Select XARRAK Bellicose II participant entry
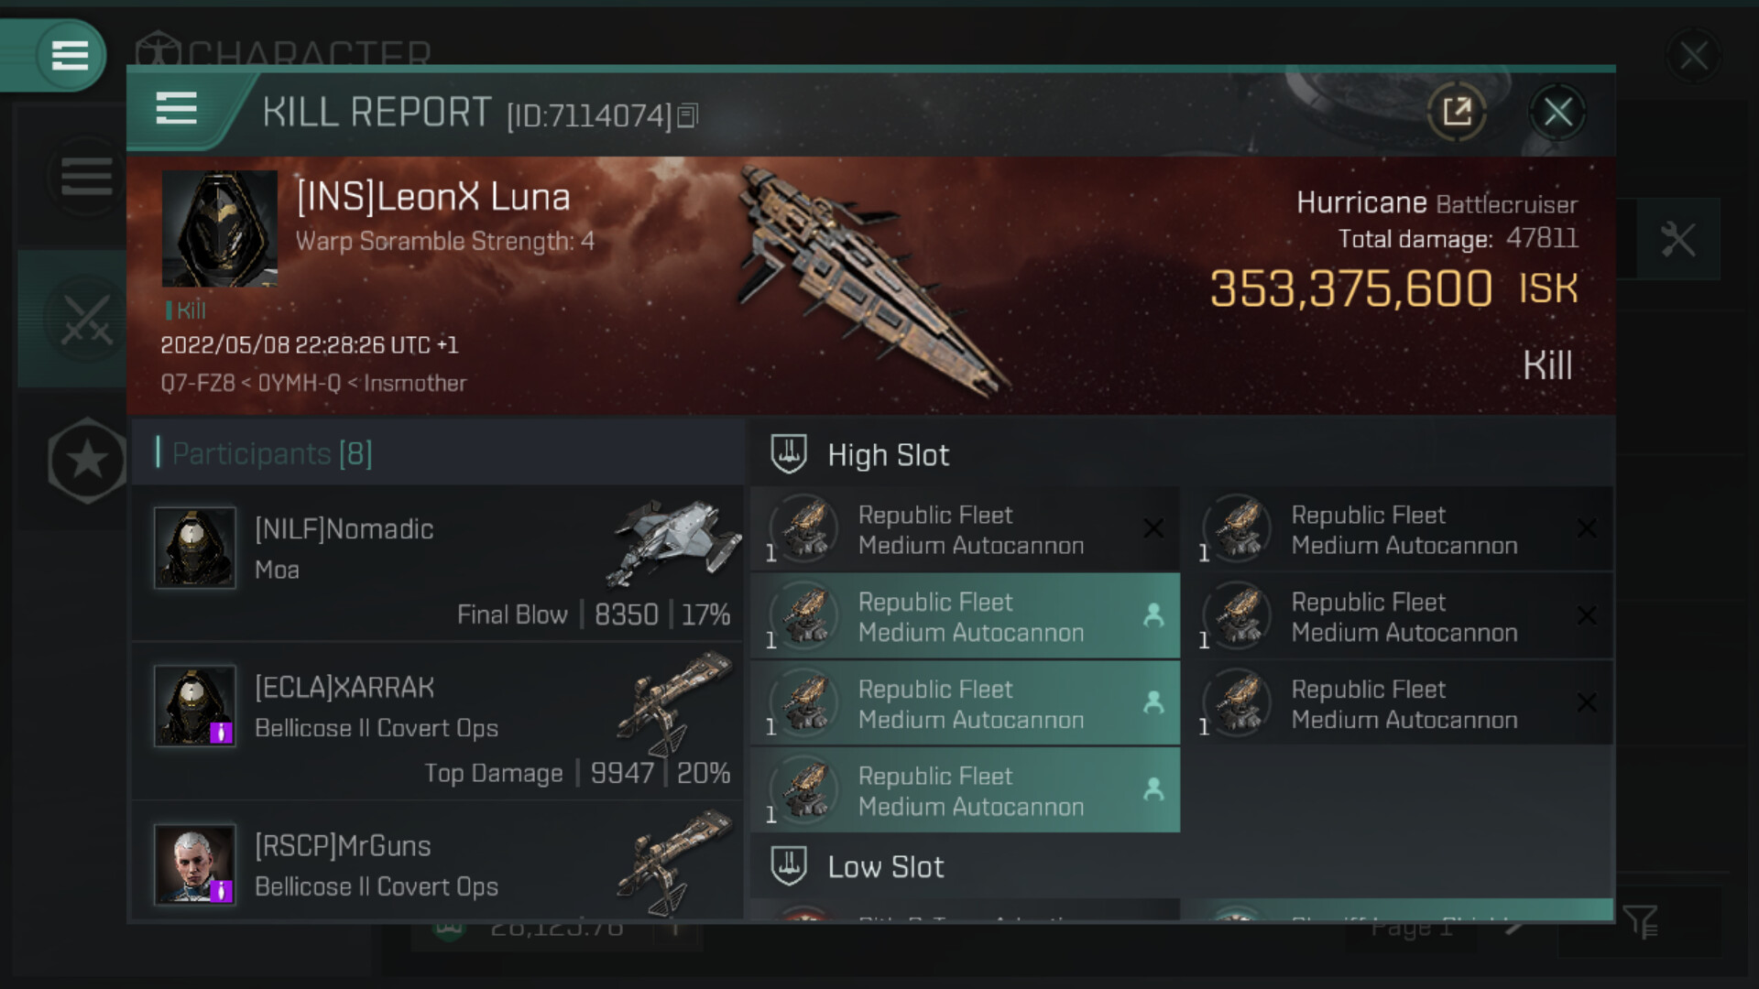 438,722
